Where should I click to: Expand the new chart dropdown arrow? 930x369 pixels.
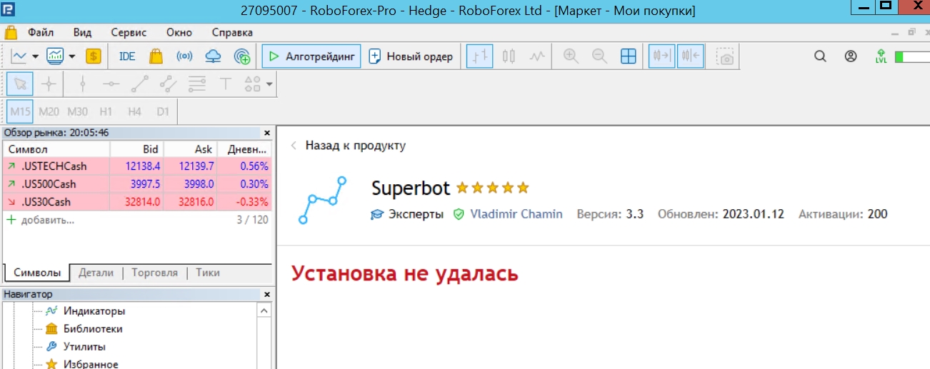pos(34,56)
